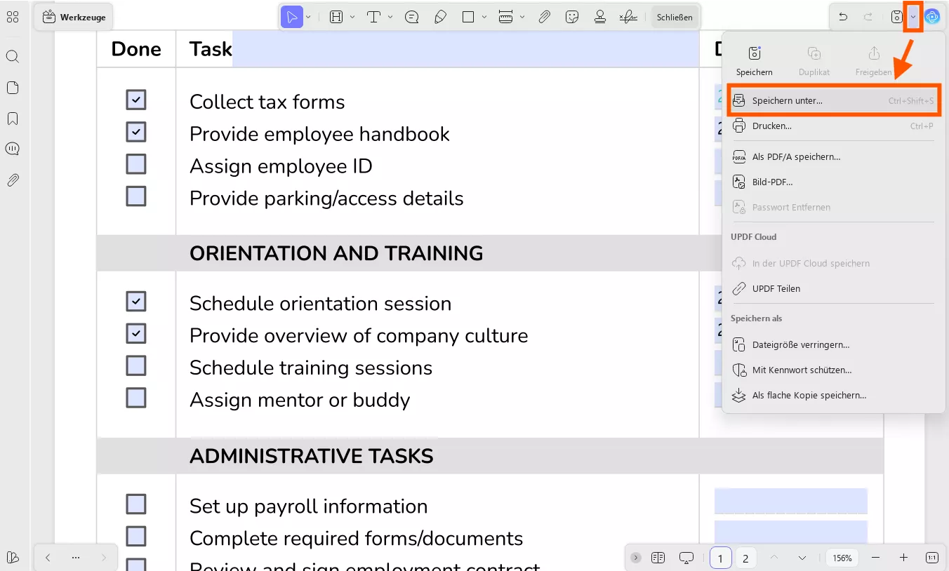Image resolution: width=949 pixels, height=571 pixels.
Task: Click the Freigeben share option
Action: (874, 61)
